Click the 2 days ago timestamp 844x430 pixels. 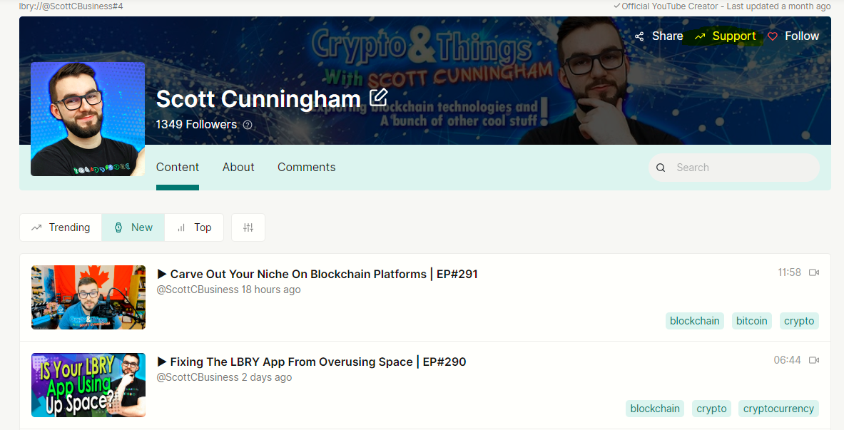tap(266, 377)
